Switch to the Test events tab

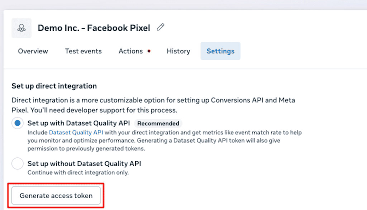(83, 51)
